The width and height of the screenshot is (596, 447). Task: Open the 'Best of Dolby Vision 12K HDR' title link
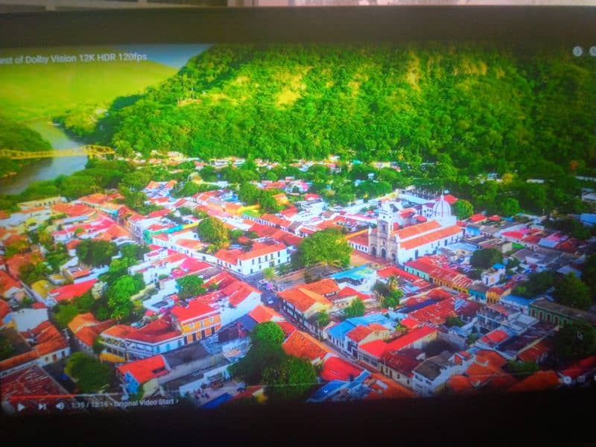point(73,58)
